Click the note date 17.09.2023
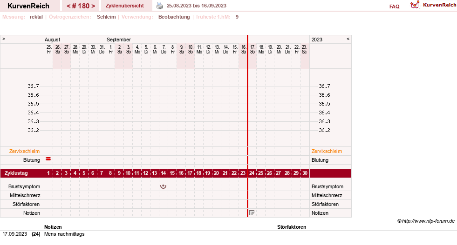The width and height of the screenshot is (457, 245). point(14,234)
